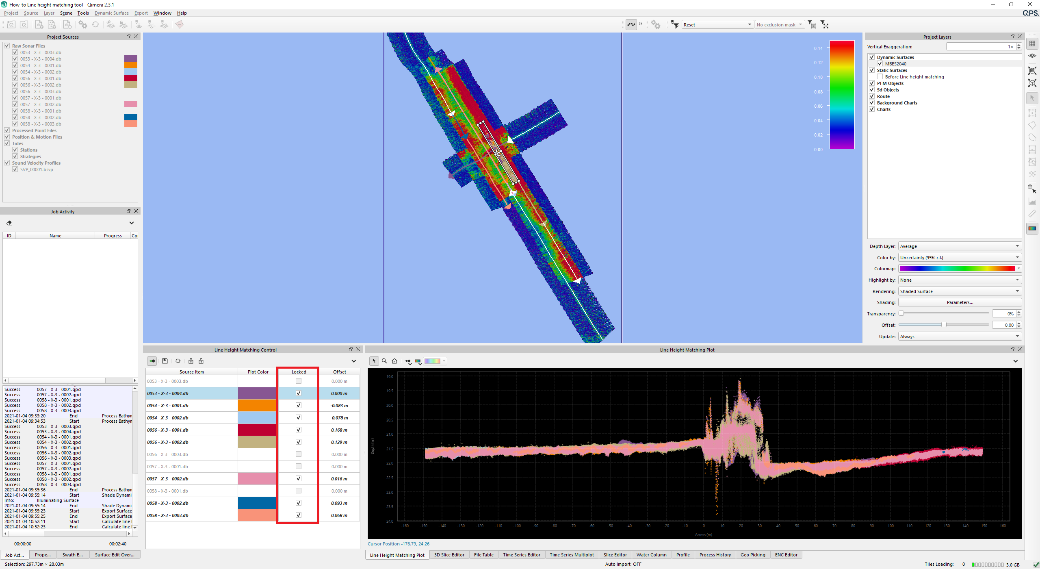Open the No exclusion mask dropdown

(x=780, y=25)
